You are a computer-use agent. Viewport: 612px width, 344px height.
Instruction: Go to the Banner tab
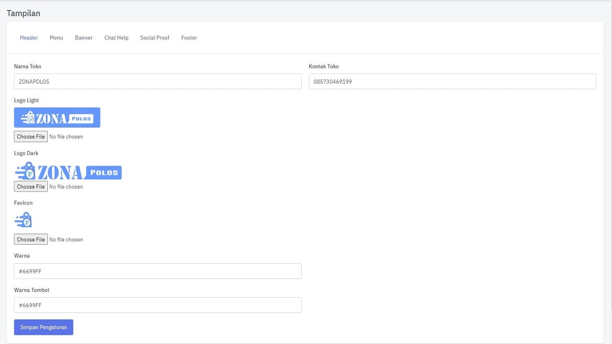click(x=84, y=38)
